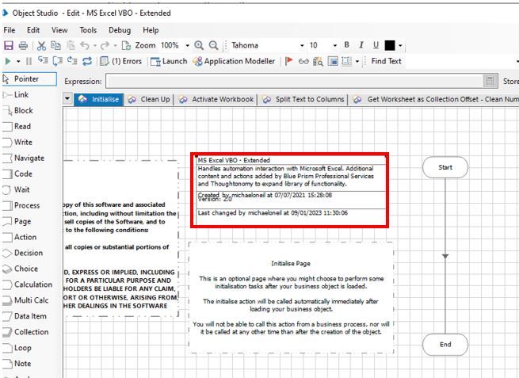Viewport: 519px width, 378px height.
Task: Click the Step Over debug icon
Action: click(x=58, y=61)
